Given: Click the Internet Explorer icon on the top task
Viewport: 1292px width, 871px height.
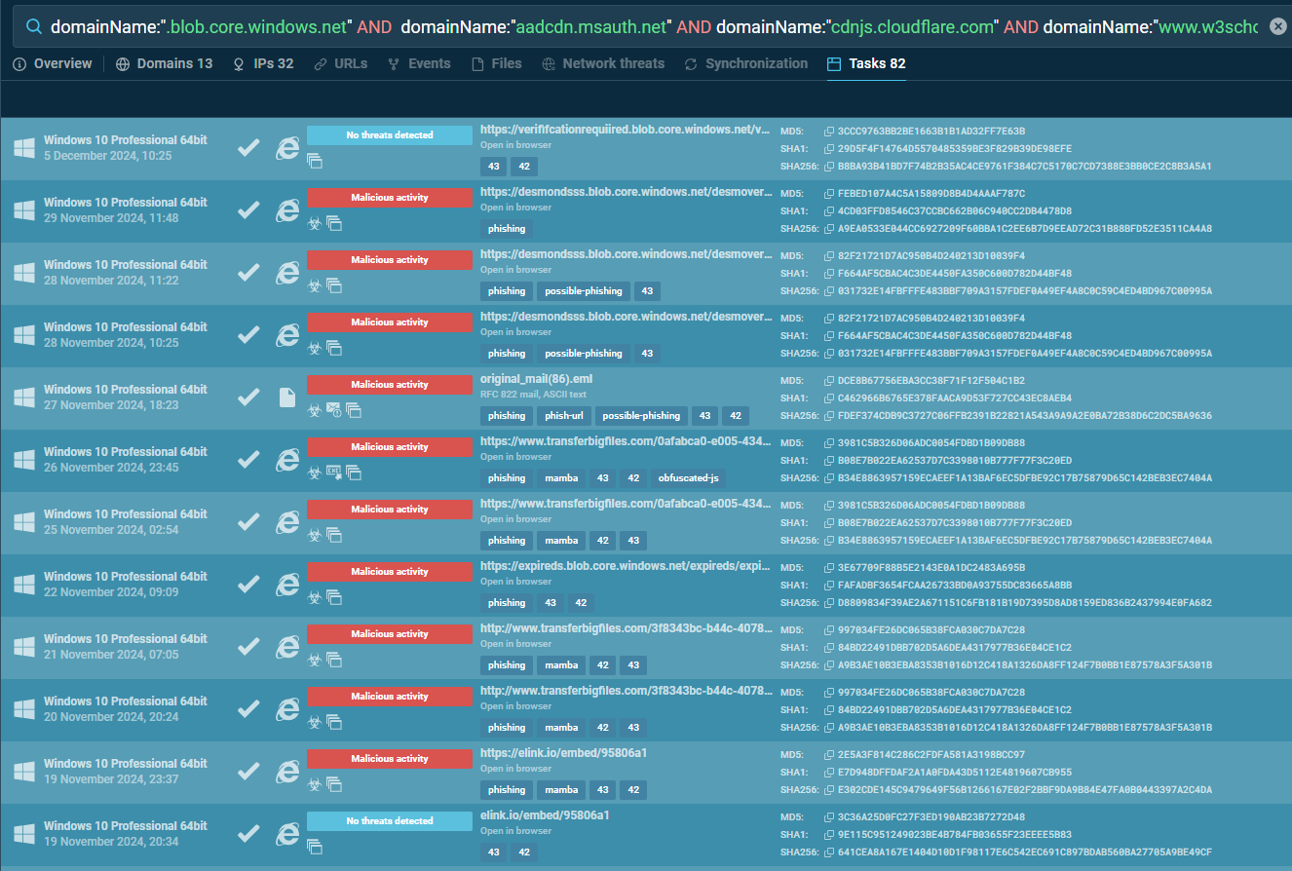Looking at the screenshot, I should [287, 148].
